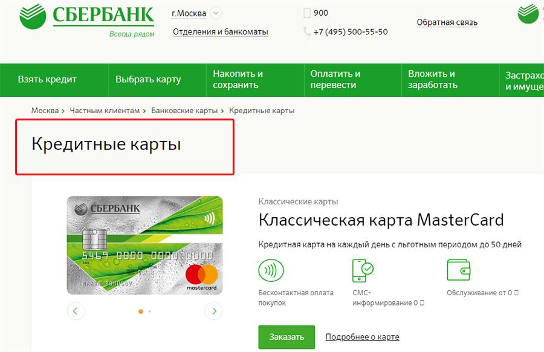Click the contactless payment icon
The image size is (544, 352).
[271, 270]
